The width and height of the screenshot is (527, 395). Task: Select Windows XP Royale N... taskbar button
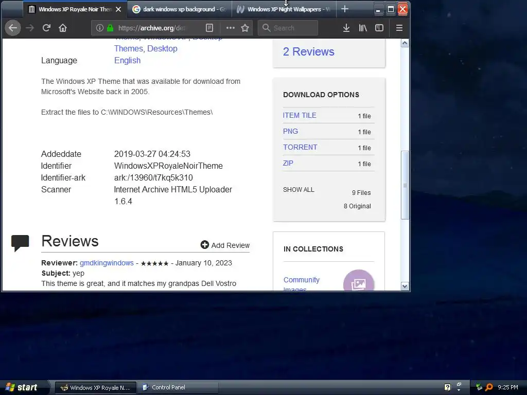point(95,388)
